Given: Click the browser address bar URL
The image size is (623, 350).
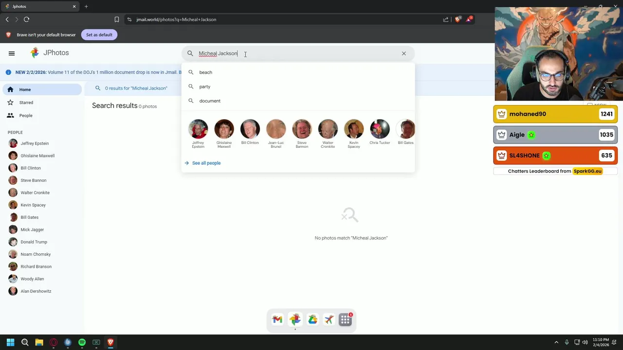Looking at the screenshot, I should 176,19.
